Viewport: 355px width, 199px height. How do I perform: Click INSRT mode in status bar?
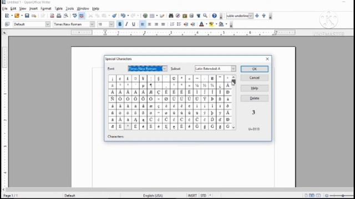[x=192, y=196]
